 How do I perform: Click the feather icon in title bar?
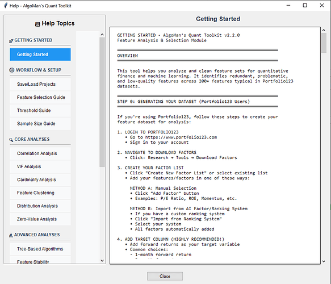(6, 6)
